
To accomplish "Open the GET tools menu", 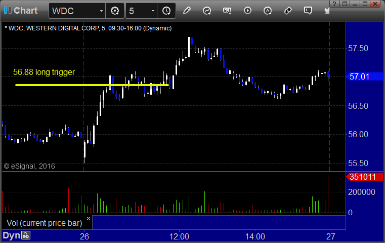I will coord(227,11).
